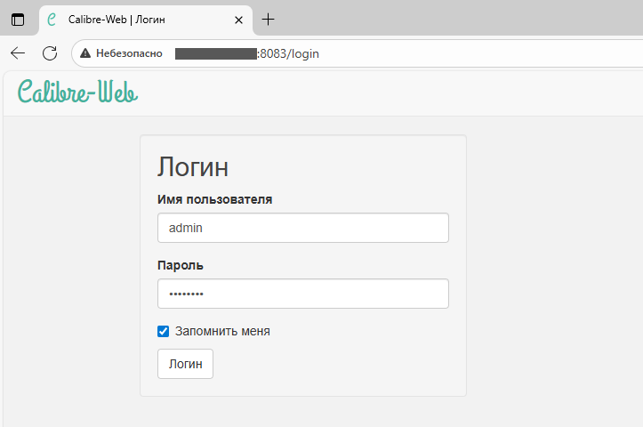Click the Calibre-Web logo in the header

77,93
